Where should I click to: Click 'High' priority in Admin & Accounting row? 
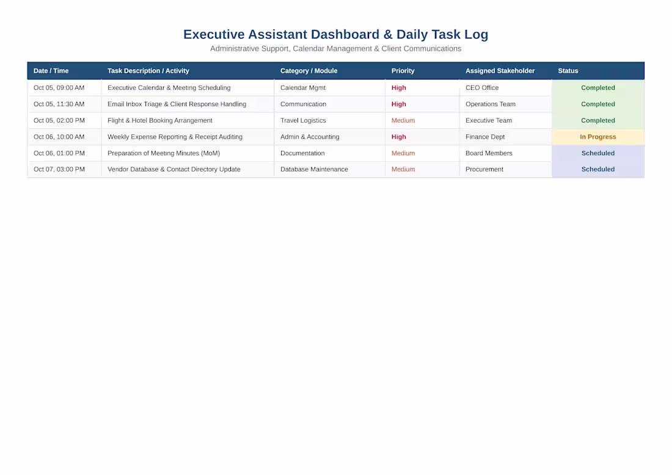point(398,137)
